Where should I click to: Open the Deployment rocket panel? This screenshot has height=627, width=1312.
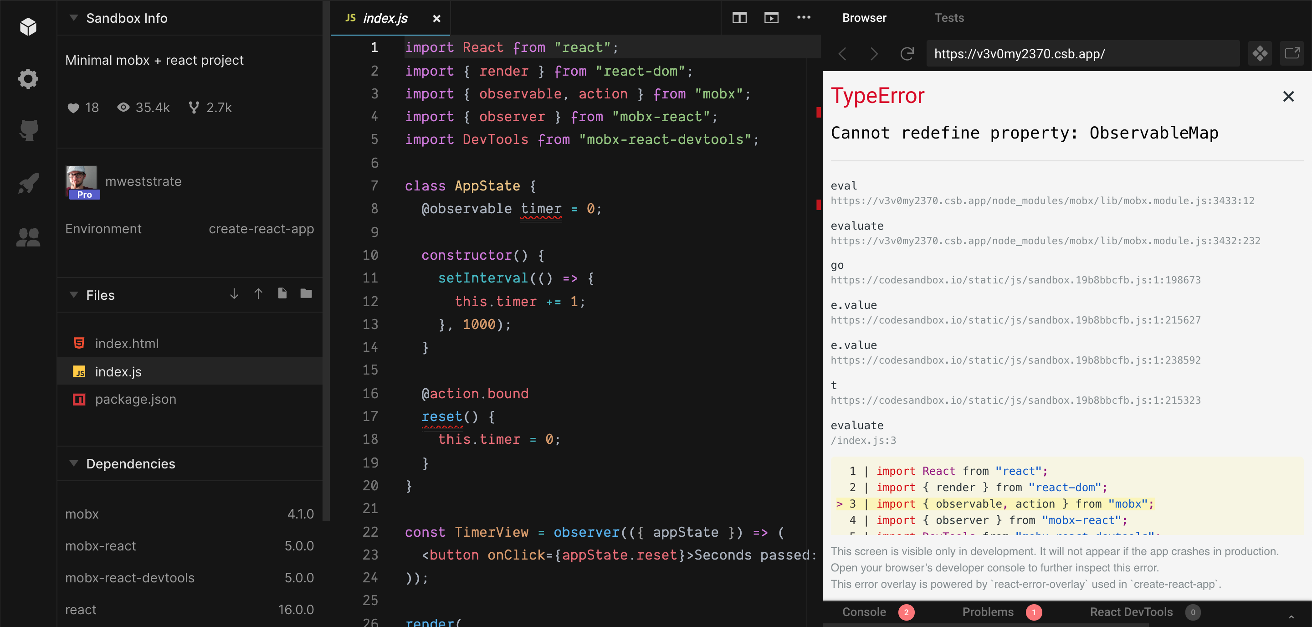pyautogui.click(x=28, y=182)
